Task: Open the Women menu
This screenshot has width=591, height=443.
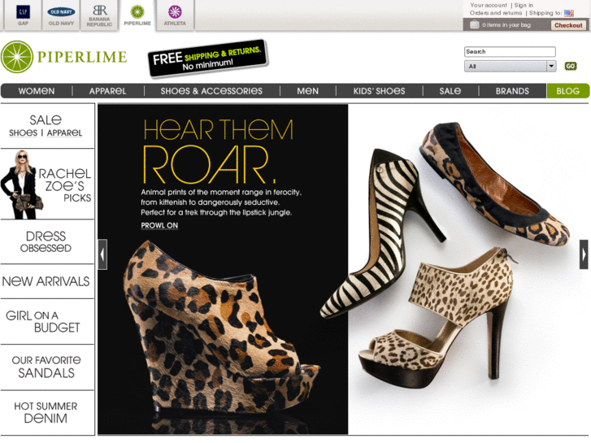Action: [37, 91]
